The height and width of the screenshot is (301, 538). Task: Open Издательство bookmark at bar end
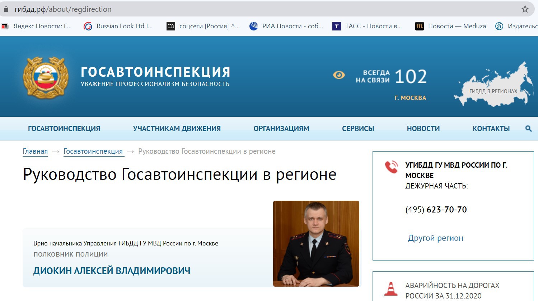pyautogui.click(x=516, y=26)
